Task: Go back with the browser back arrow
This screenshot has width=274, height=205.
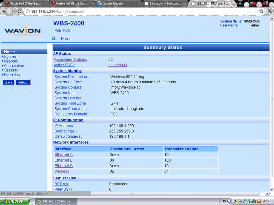Action: pos(4,12)
